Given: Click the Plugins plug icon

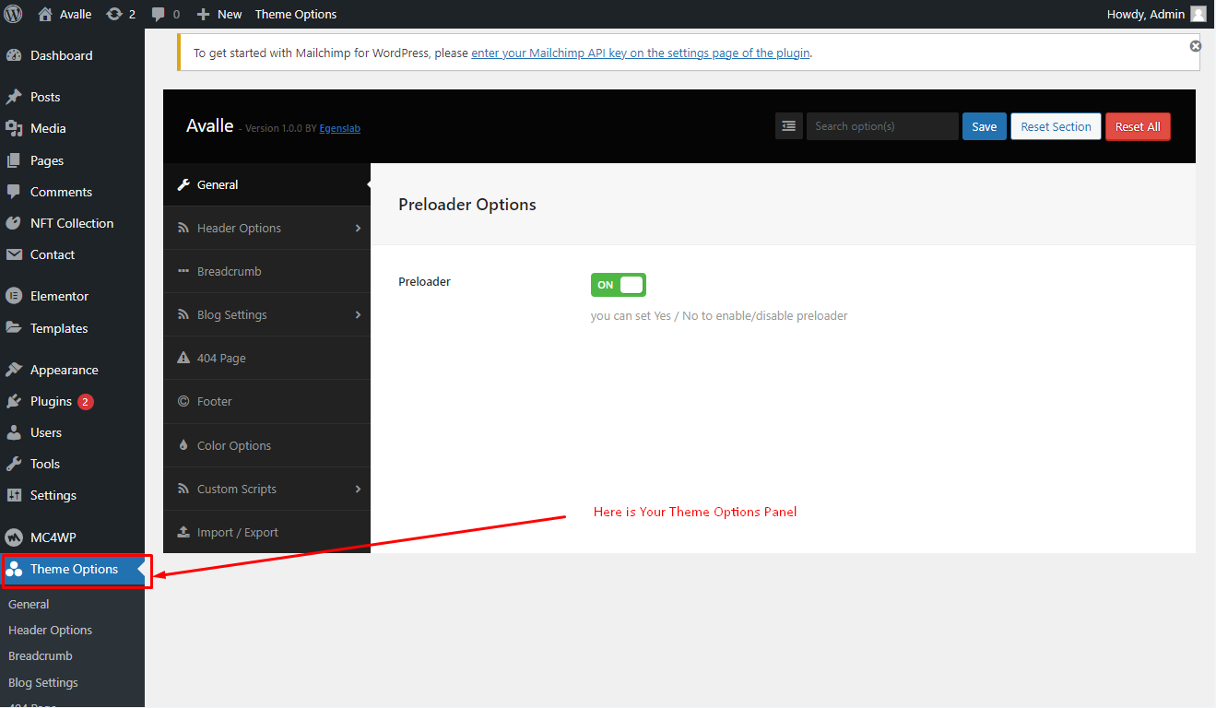Looking at the screenshot, I should (x=14, y=401).
